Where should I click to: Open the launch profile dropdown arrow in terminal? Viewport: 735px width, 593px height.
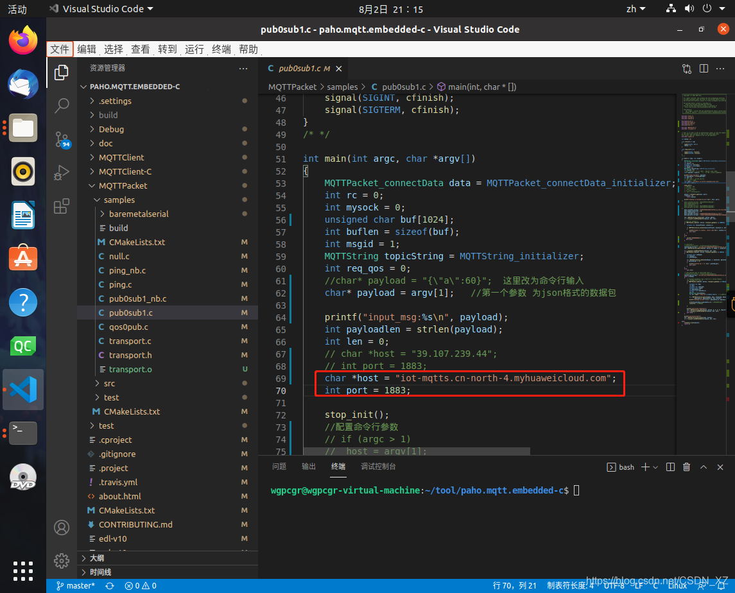655,467
